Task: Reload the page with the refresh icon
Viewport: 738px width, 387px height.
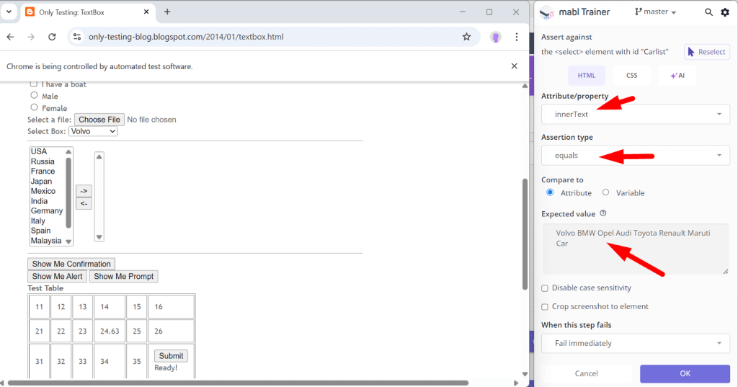Action: pyautogui.click(x=52, y=37)
